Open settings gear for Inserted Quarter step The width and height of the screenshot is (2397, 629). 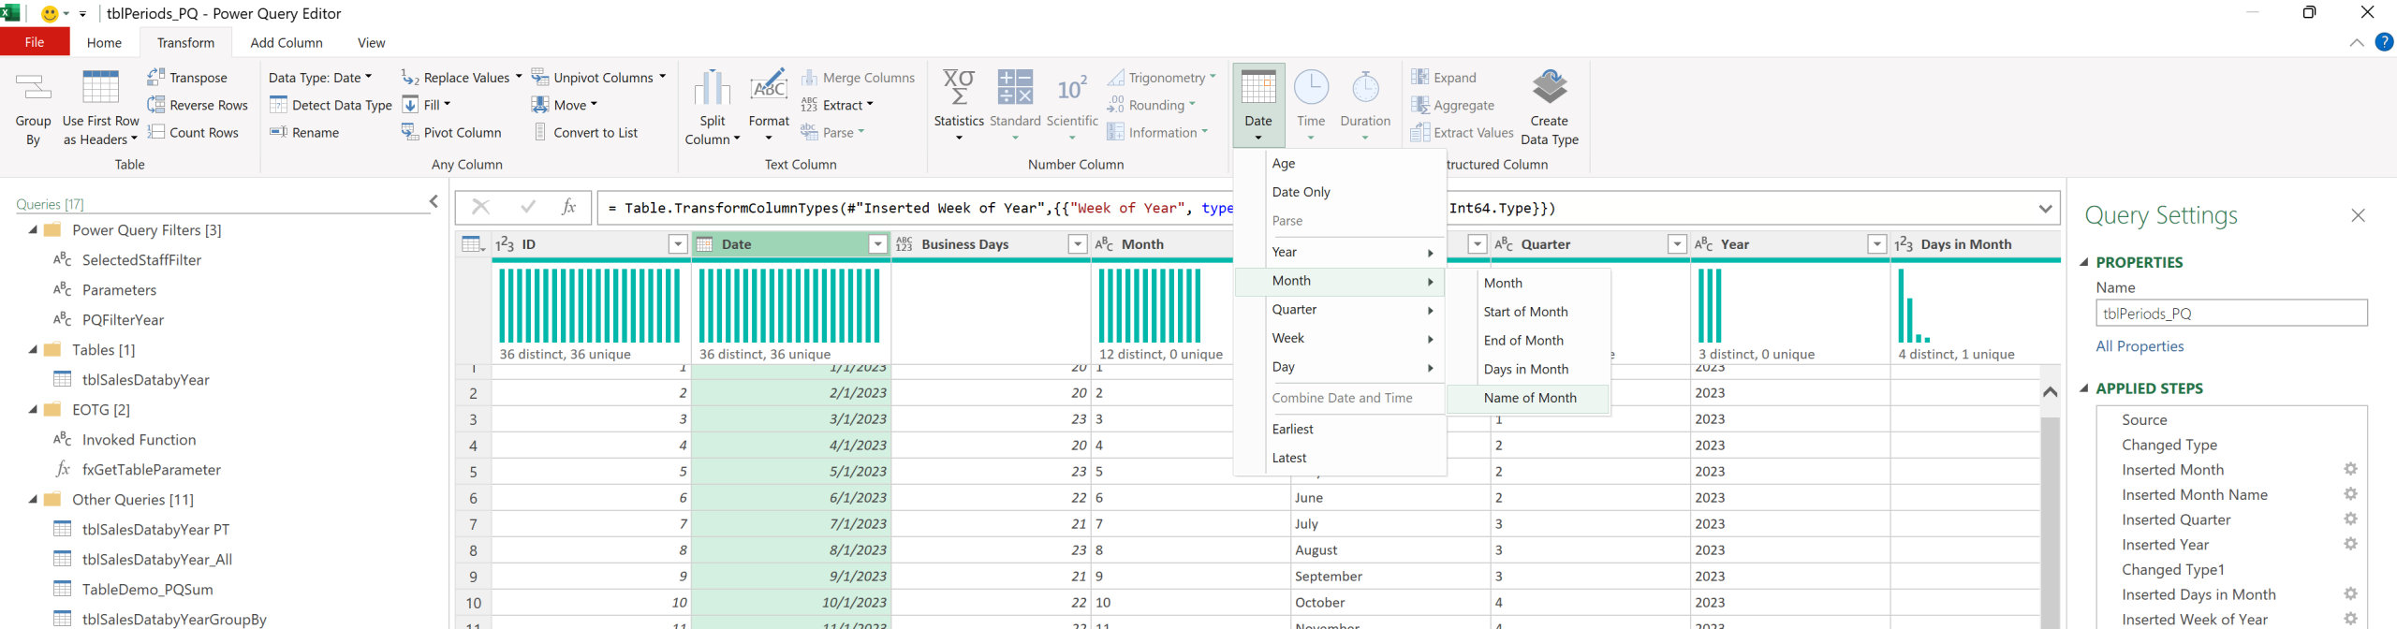click(x=2350, y=519)
